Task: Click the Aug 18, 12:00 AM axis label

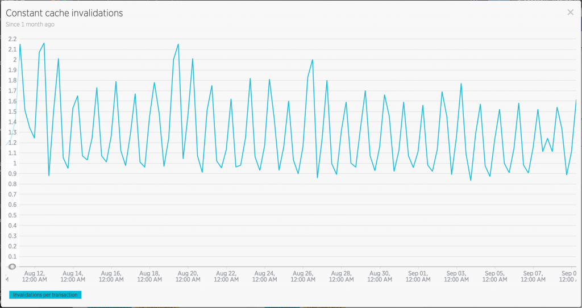Action: [149, 276]
